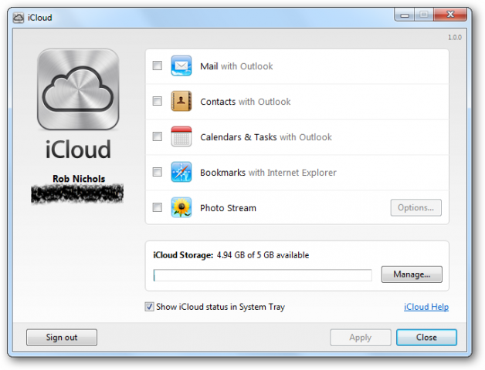The height and width of the screenshot is (370, 485).
Task: Click 'Bookmarks with Internet Explorer' label
Action: tap(268, 173)
